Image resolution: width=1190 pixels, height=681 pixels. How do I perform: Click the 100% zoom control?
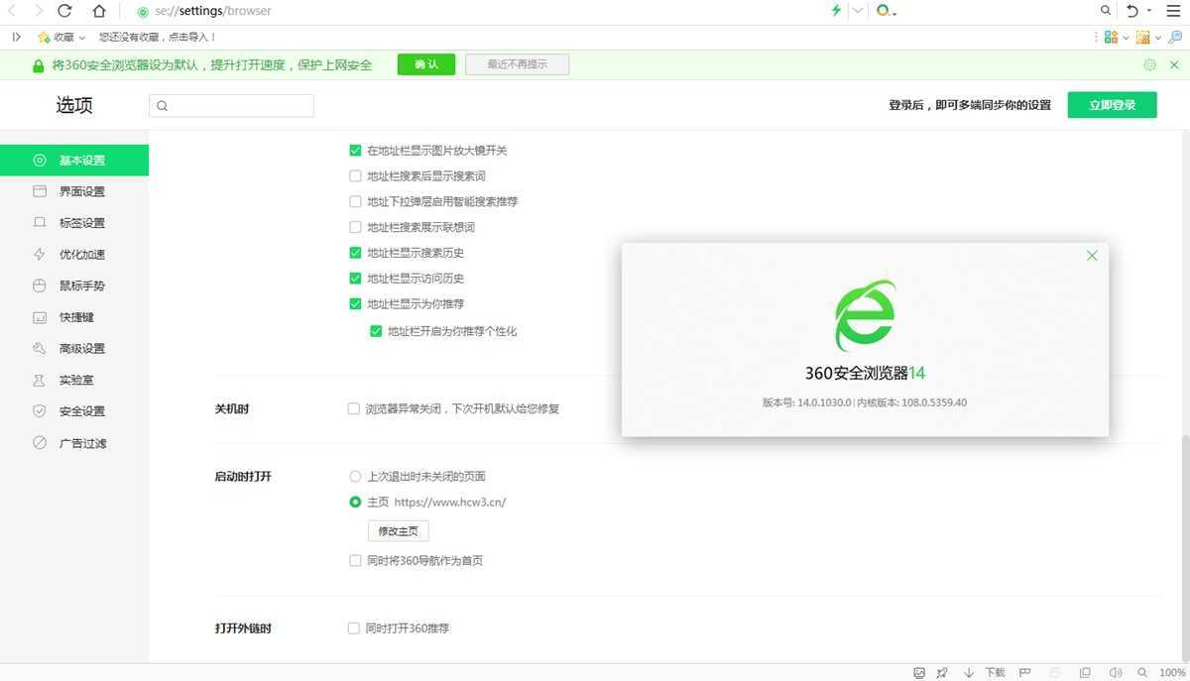coord(1162,673)
